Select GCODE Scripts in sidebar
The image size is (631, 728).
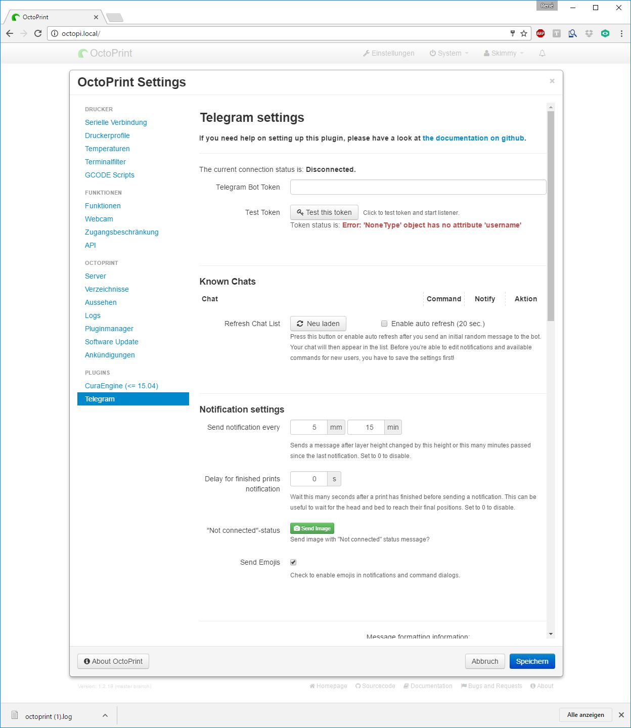tap(110, 175)
